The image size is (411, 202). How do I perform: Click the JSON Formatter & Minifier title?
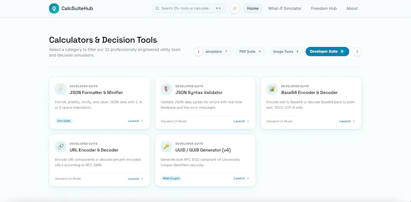[96, 92]
